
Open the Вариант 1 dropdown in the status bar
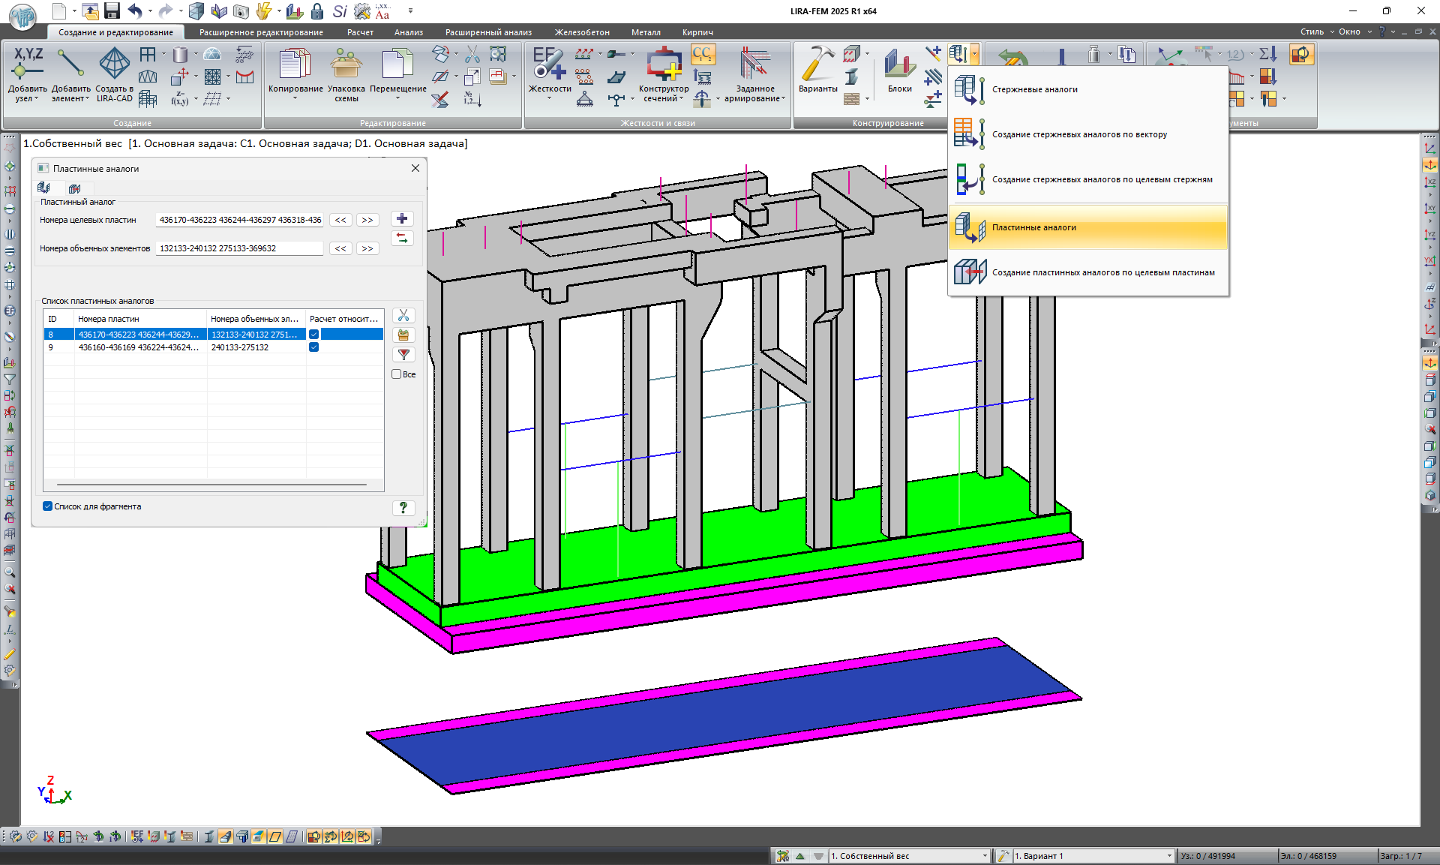click(x=1168, y=856)
